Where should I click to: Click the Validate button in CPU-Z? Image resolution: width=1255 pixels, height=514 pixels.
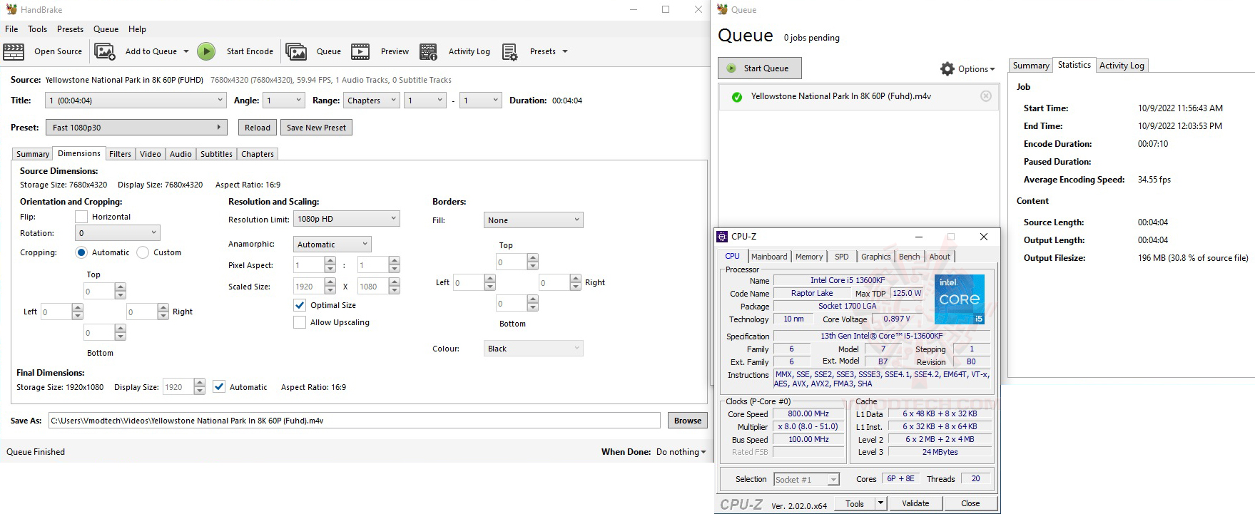915,503
